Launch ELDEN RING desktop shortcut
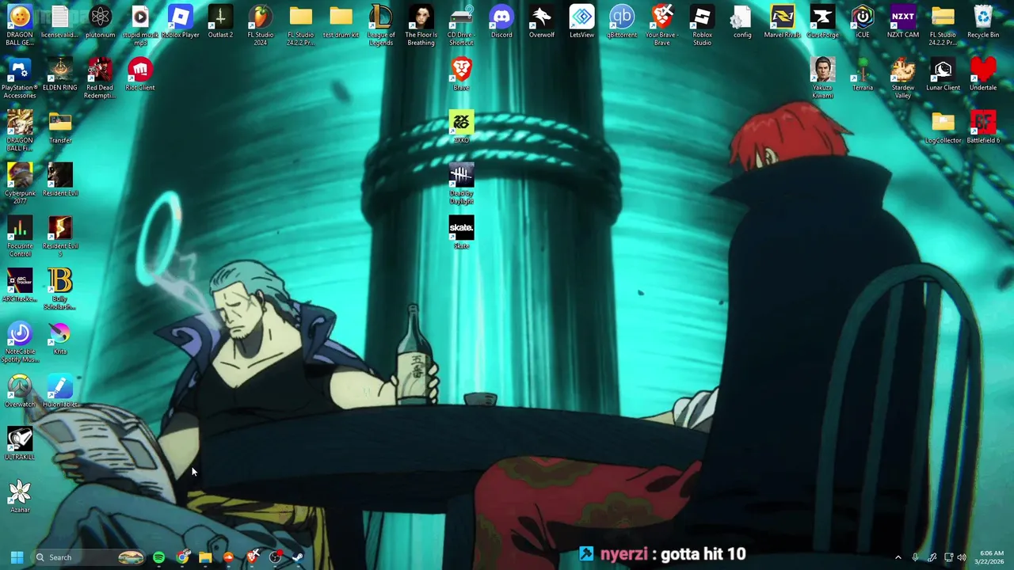This screenshot has height=570, width=1014. [60, 75]
